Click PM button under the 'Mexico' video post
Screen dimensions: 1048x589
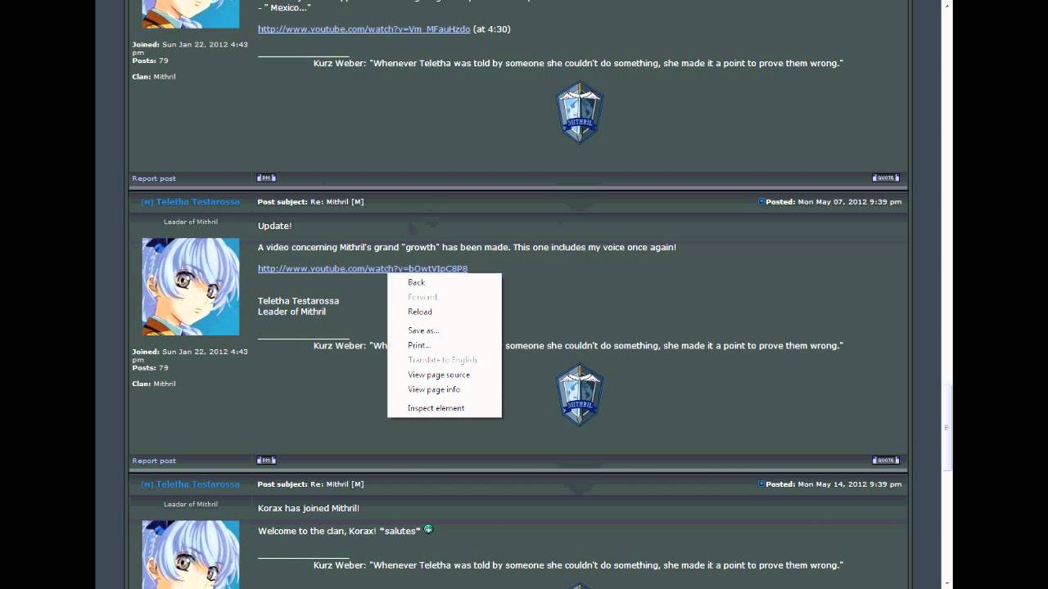[x=266, y=178]
